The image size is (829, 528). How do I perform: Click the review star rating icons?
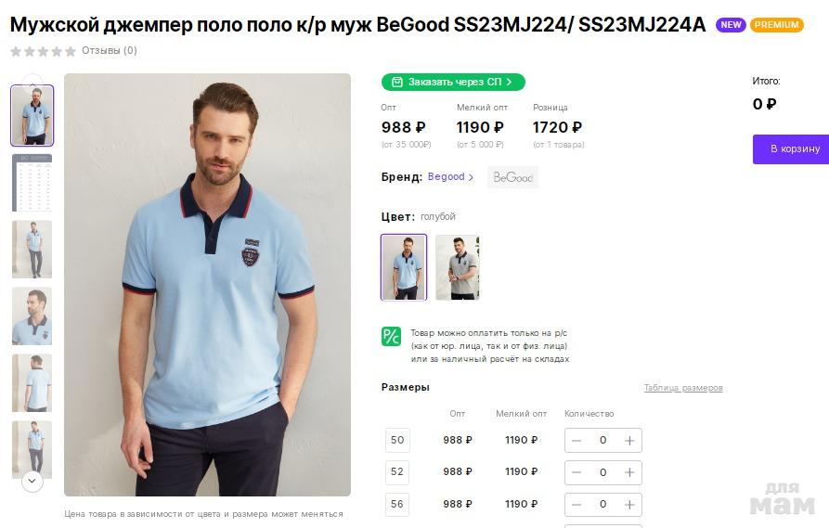point(43,51)
